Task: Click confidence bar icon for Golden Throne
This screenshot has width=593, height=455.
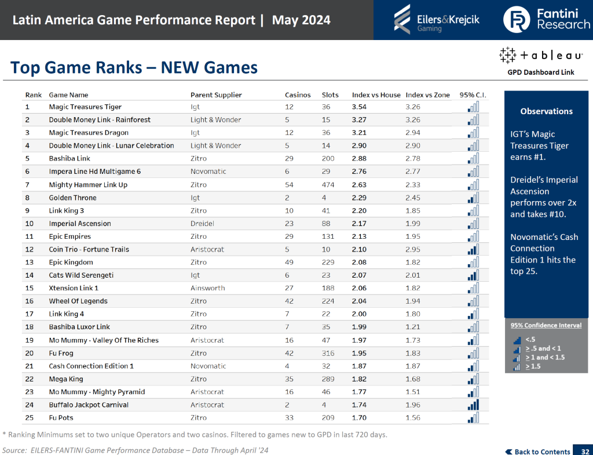Action: tap(473, 198)
